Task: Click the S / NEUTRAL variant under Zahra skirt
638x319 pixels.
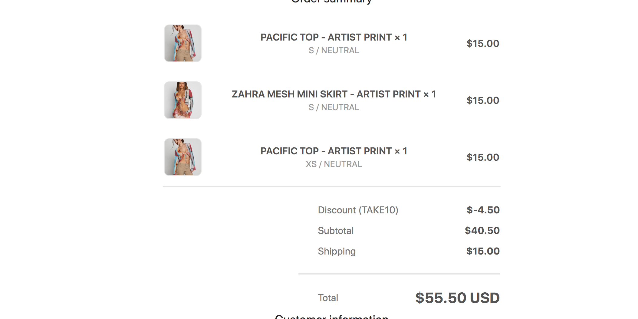Action: click(334, 107)
